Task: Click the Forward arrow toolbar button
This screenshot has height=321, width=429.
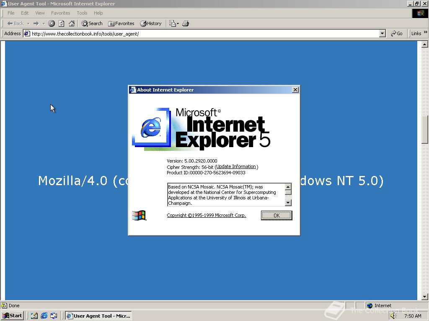Action: pyautogui.click(x=36, y=23)
